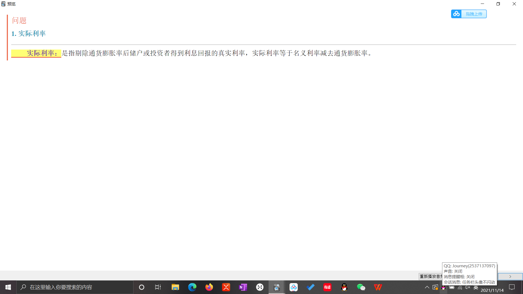Launch Microsoft Edge from taskbar
523x294 pixels.
[192, 287]
